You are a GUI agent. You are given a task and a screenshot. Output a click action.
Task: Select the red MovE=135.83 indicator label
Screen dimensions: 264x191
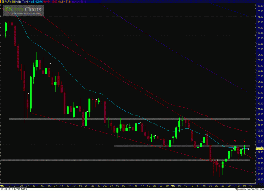pyautogui.click(x=50, y=2)
